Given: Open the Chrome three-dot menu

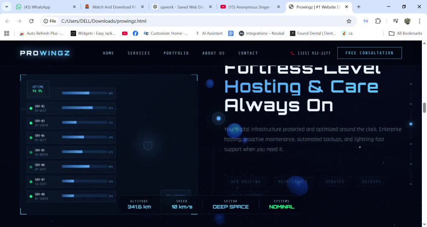Looking at the screenshot, I should [x=419, y=21].
